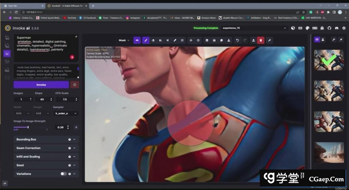Open the k_euler_a Sampler dropdown

[x=66, y=114]
